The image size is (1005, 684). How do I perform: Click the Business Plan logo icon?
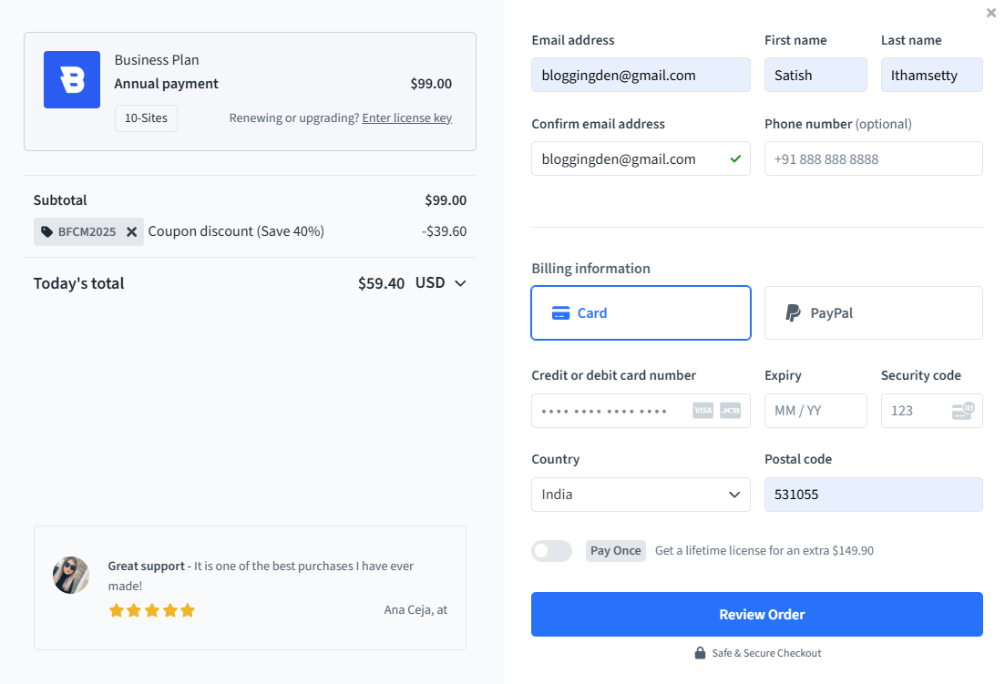(71, 79)
